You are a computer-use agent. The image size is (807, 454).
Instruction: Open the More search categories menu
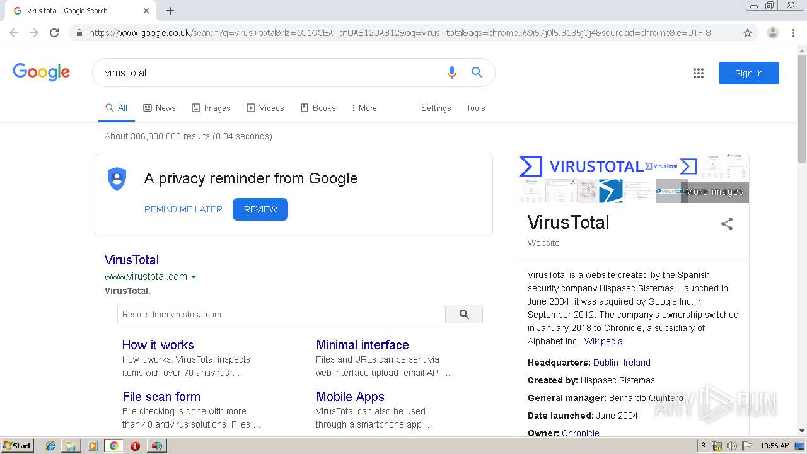click(x=364, y=108)
